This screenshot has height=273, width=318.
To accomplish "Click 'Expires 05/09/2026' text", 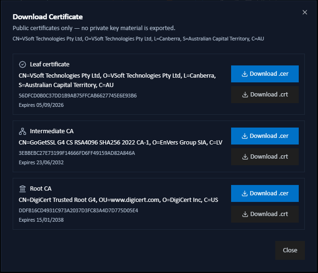I will tap(41, 105).
